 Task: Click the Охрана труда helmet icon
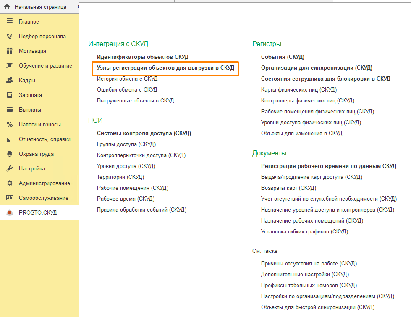click(10, 154)
